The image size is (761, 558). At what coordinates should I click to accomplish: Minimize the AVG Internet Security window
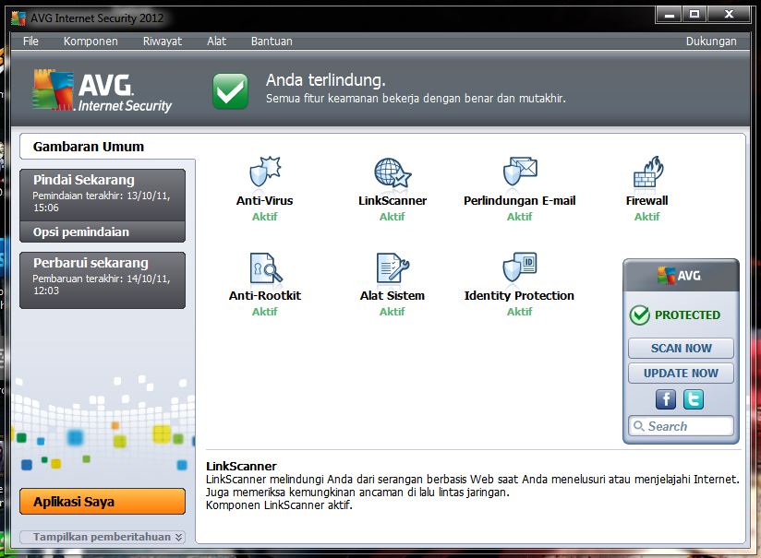coord(670,14)
